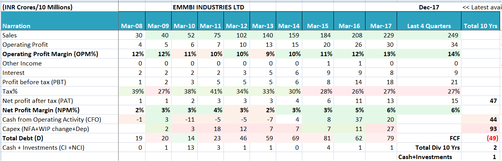Click the Total 10 Yrs column header
The image size is (502, 161).
(x=480, y=26)
